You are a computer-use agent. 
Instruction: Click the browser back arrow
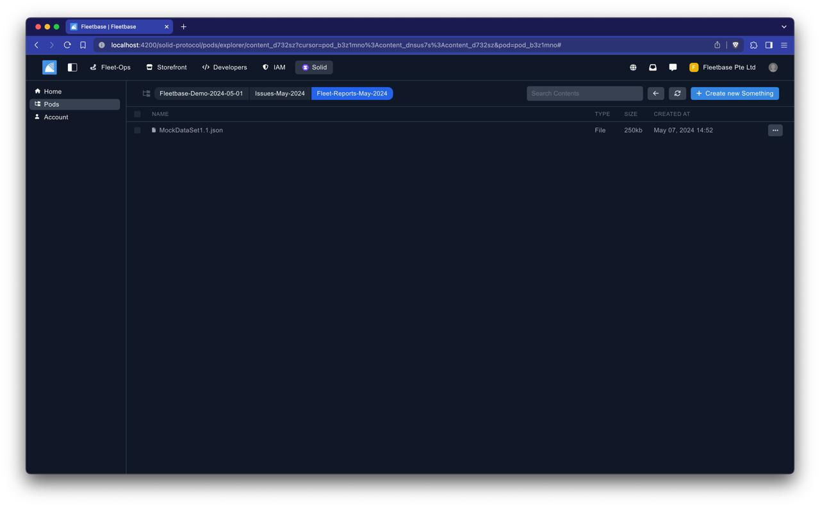(x=37, y=45)
